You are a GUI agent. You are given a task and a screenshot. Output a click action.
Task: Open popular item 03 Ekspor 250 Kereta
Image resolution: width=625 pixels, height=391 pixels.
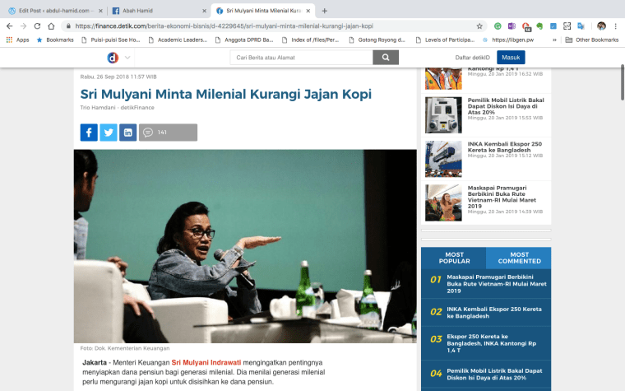[x=492, y=343]
